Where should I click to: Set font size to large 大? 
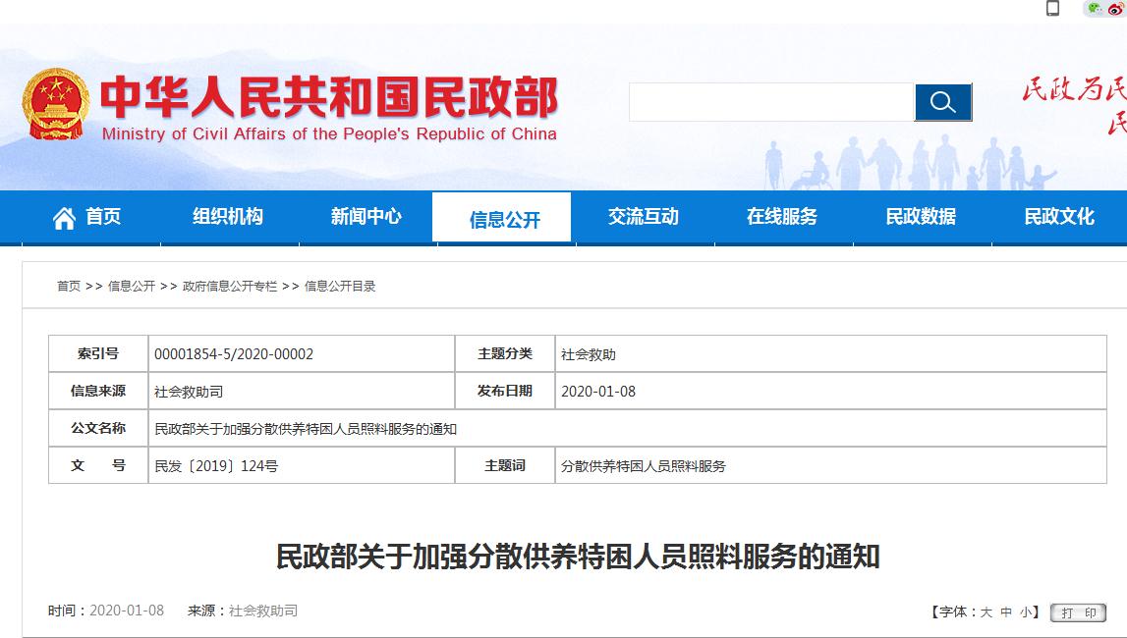coord(986,612)
